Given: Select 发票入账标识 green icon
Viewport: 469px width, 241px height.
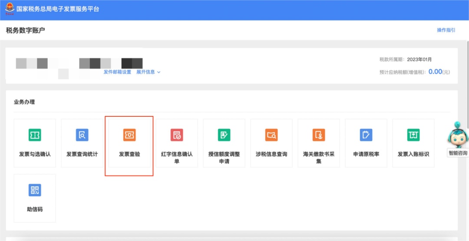Looking at the screenshot, I should pyautogui.click(x=413, y=135).
